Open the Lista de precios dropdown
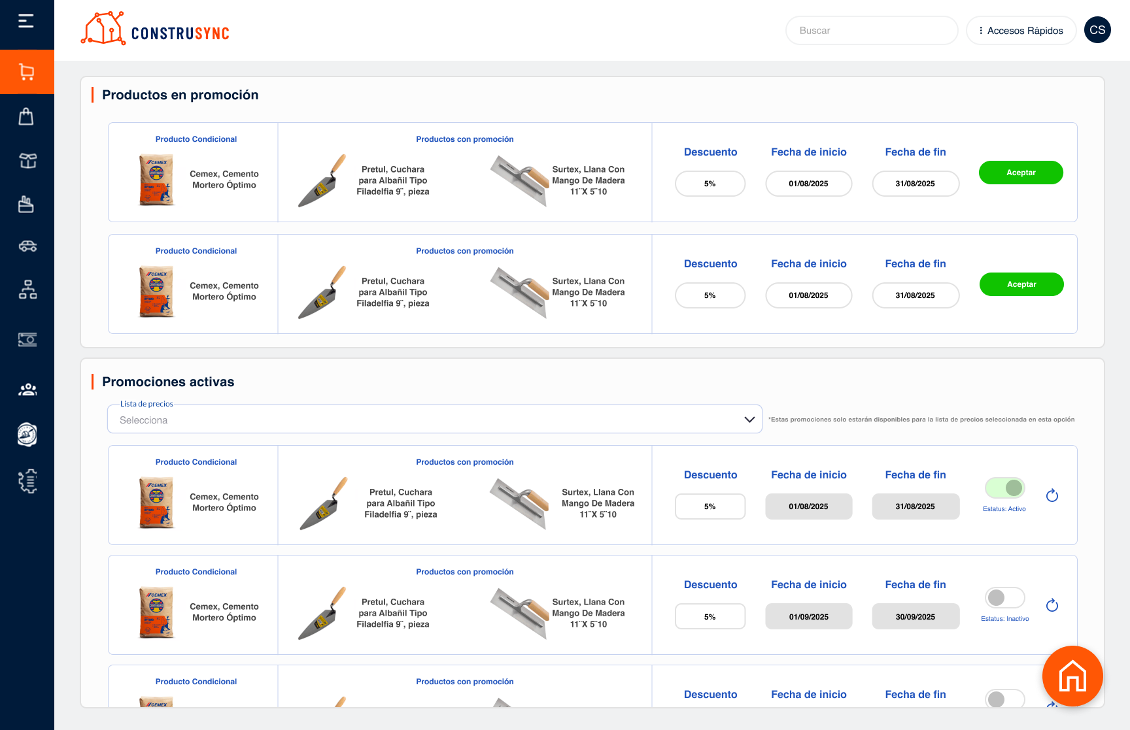The image size is (1130, 730). [x=435, y=420]
